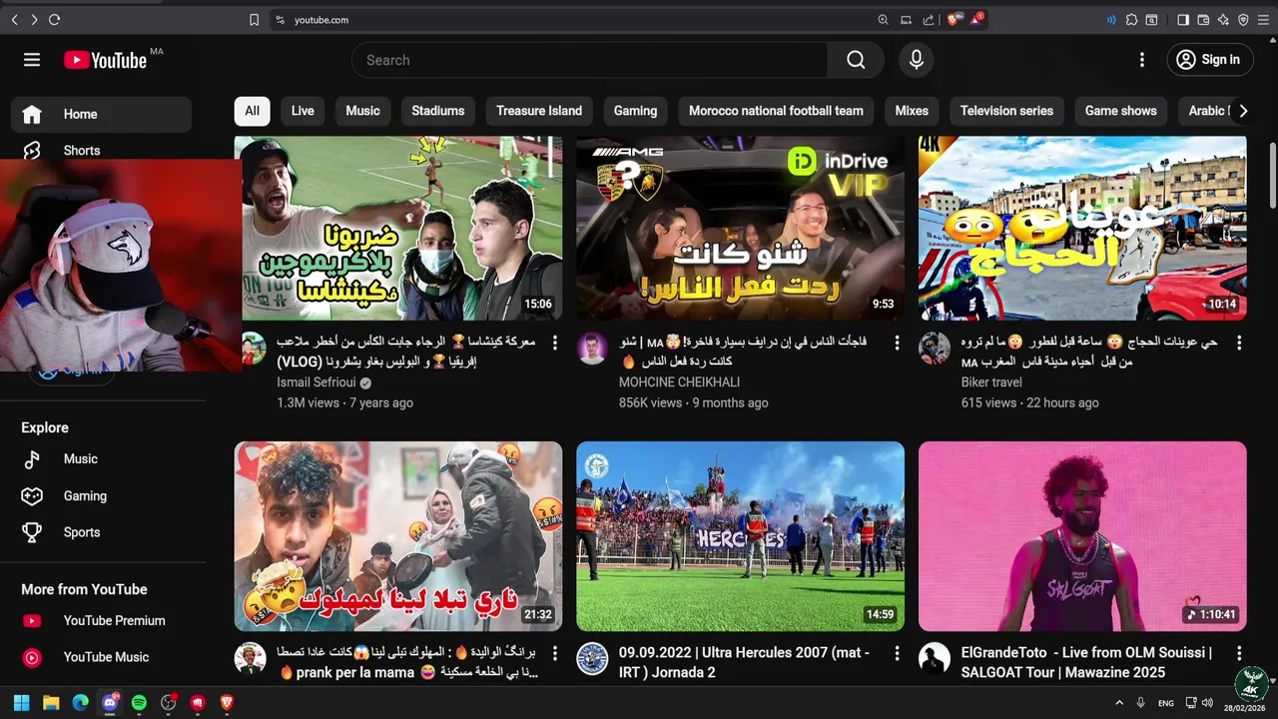Select Morocco national football team chip

tap(776, 111)
